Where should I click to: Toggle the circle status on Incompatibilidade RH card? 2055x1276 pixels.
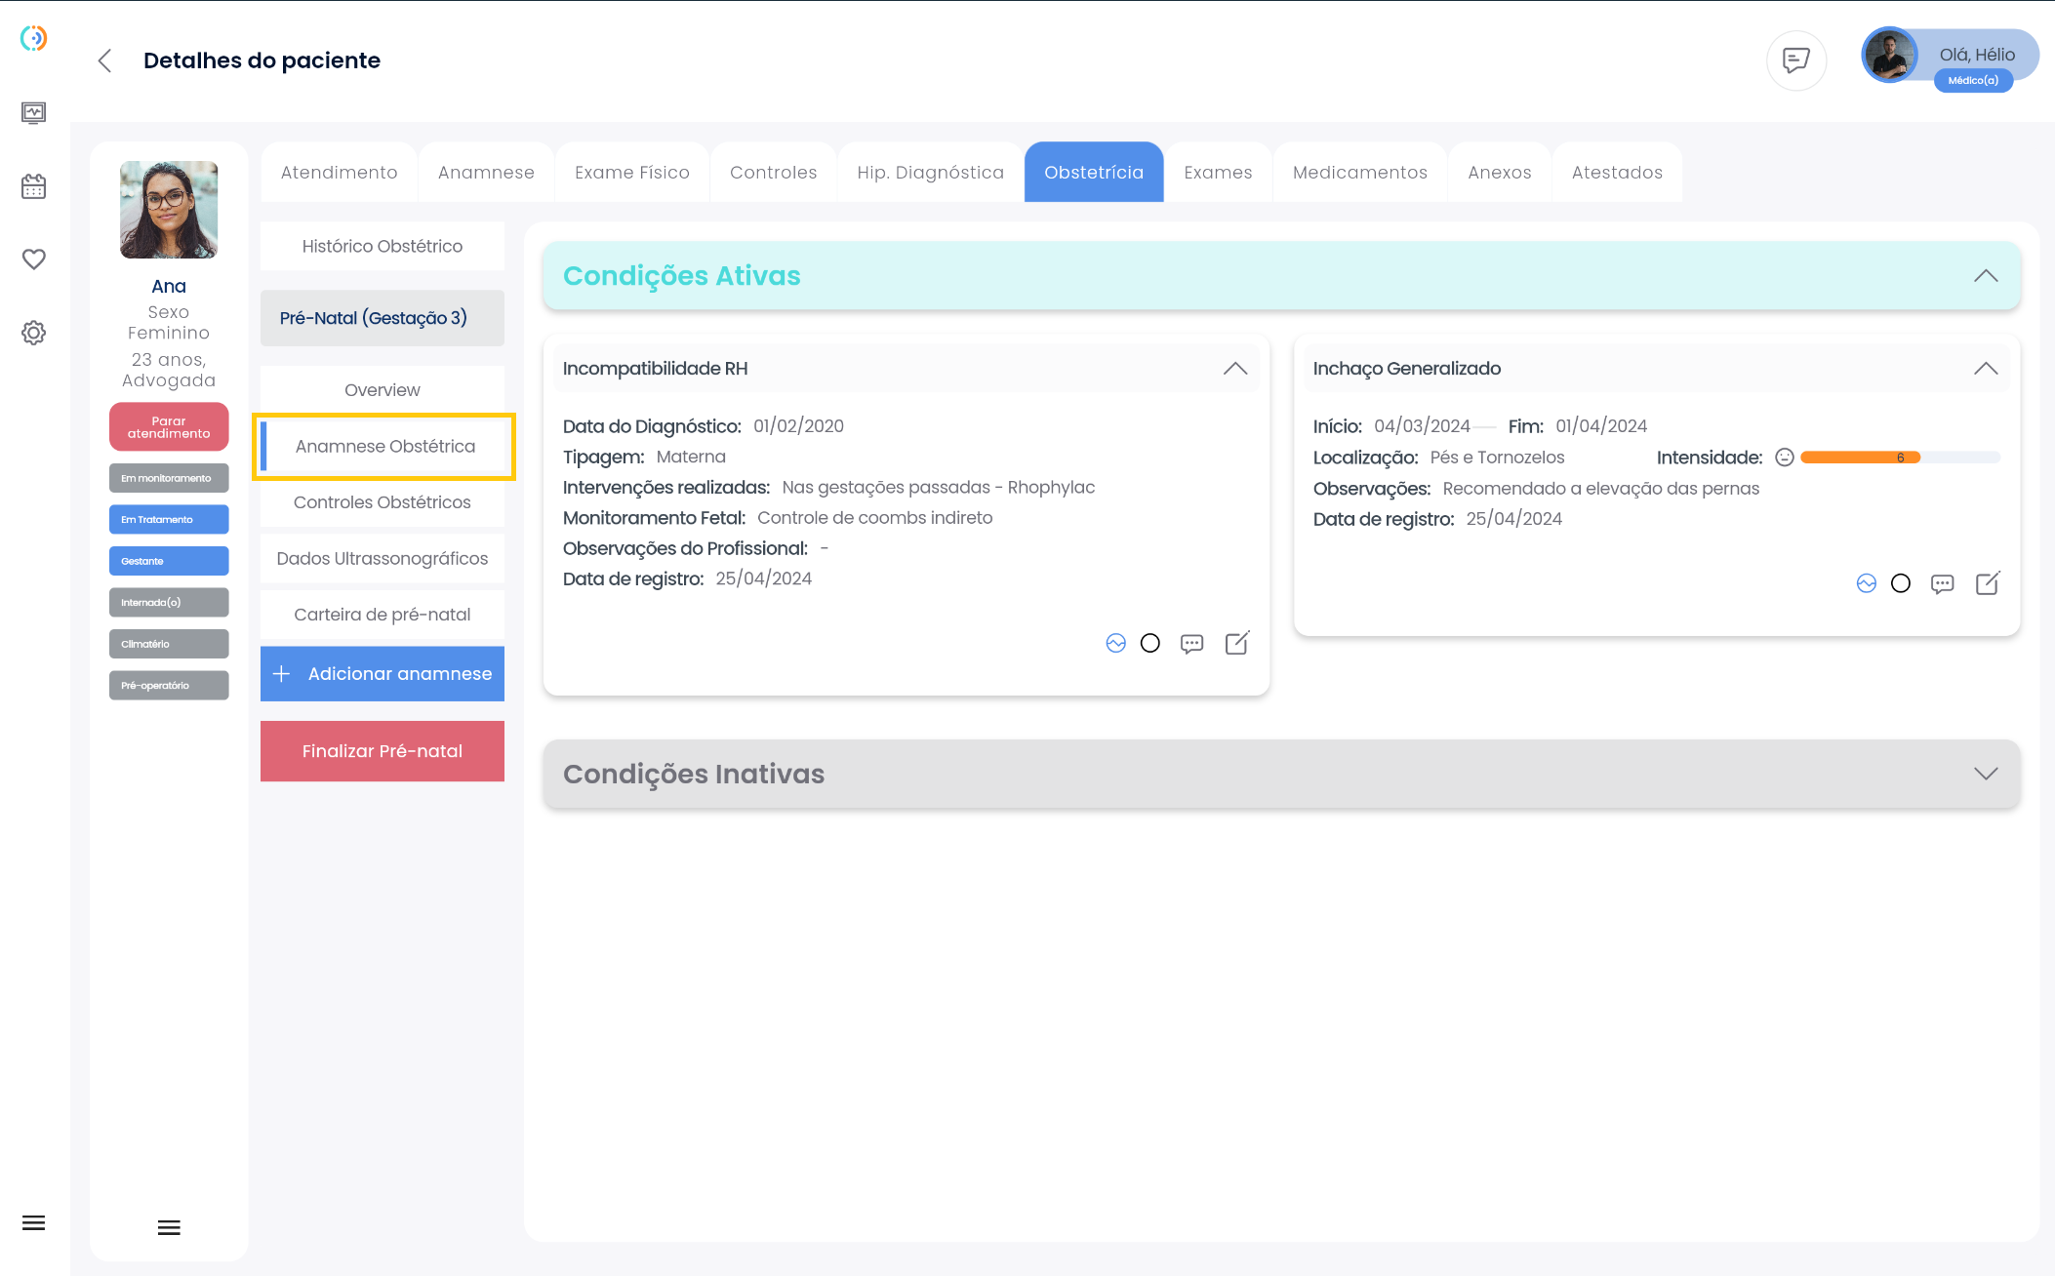[x=1150, y=643]
